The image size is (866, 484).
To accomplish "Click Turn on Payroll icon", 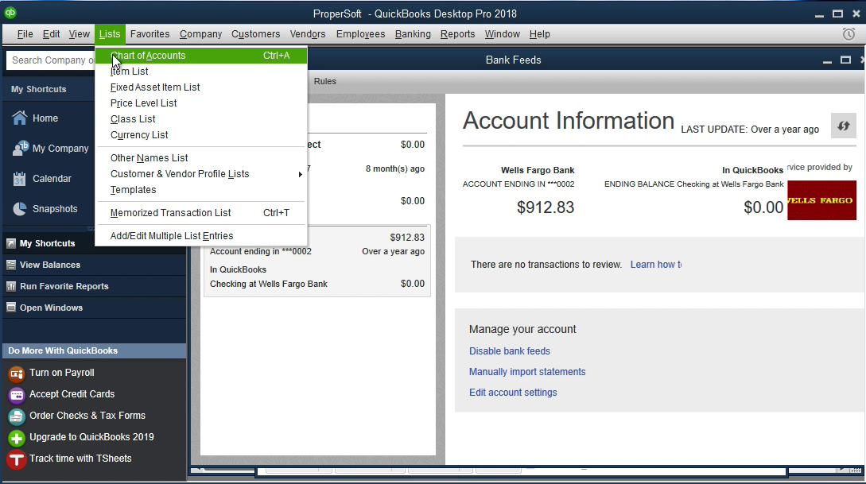I will tap(17, 374).
